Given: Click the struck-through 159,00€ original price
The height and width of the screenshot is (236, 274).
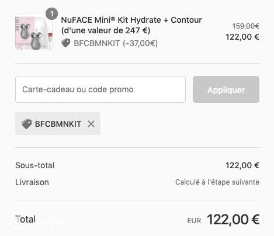Looking at the screenshot, I should click(246, 26).
